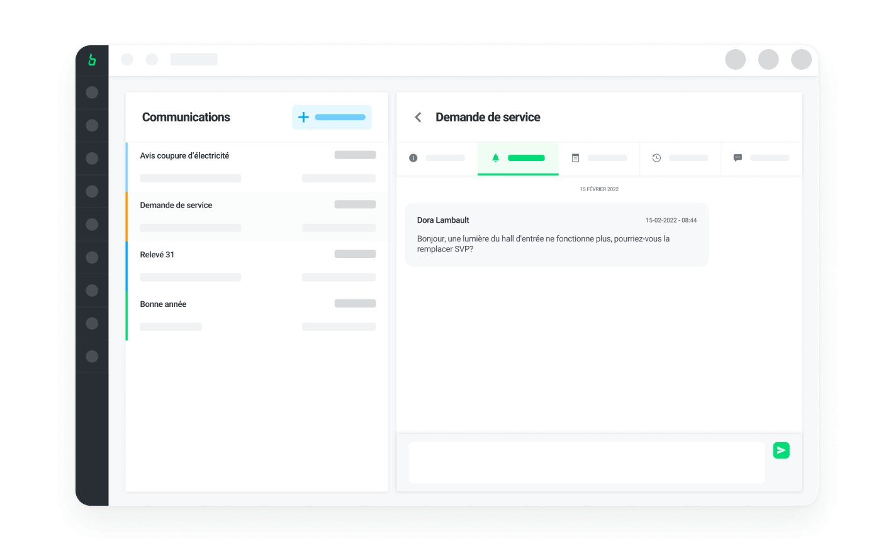Image resolution: width=893 pixels, height=551 pixels.
Task: Select the top circular icon in the dark sidebar
Action: 92,92
